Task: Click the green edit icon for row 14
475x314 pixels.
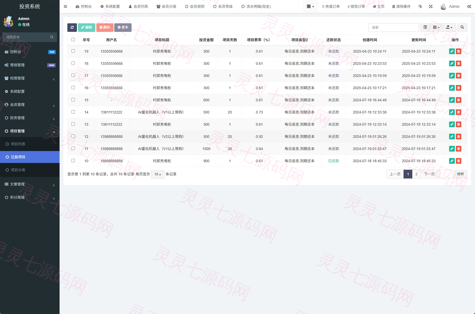Action: click(x=452, y=112)
